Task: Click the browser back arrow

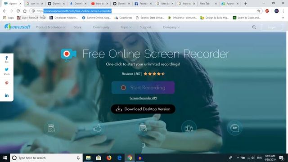Action: point(4,11)
